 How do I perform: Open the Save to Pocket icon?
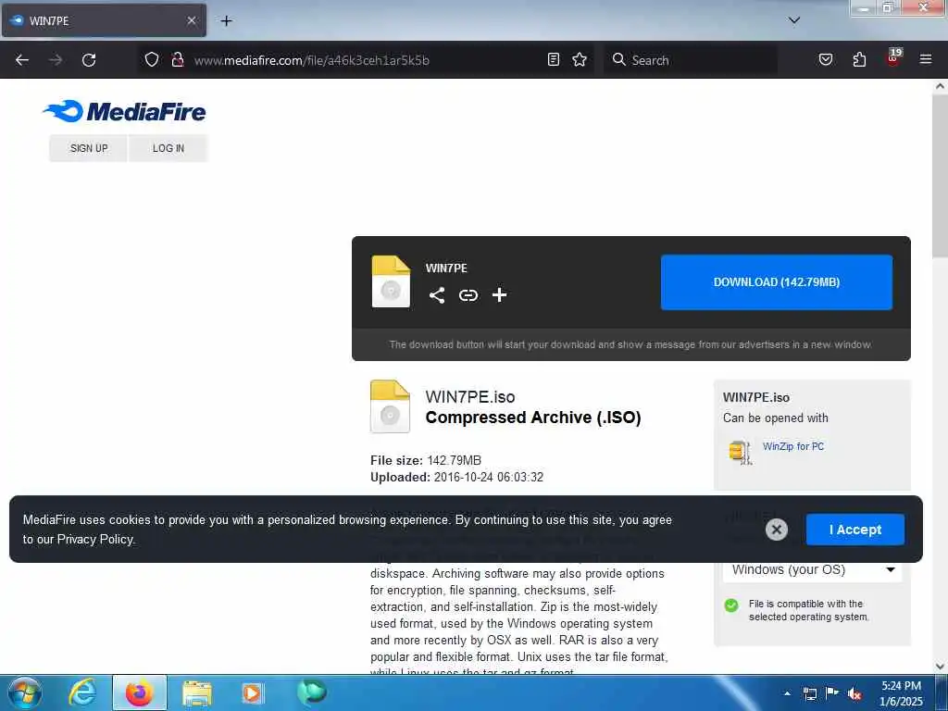click(x=825, y=59)
